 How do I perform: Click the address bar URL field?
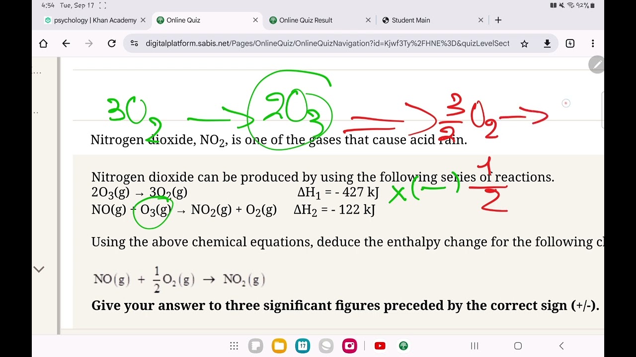327,44
